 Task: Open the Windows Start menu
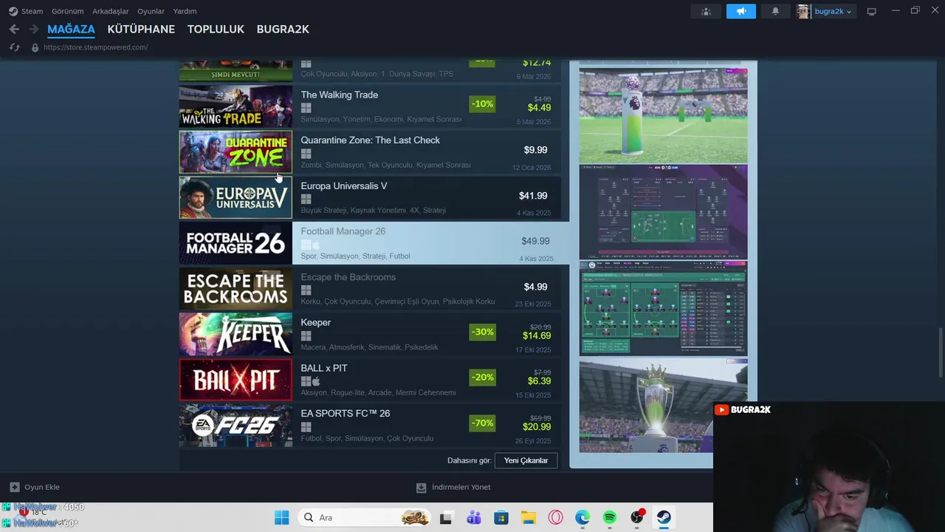[x=282, y=517]
